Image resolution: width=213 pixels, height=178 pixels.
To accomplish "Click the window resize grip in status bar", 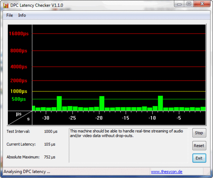I will pos(208,173).
